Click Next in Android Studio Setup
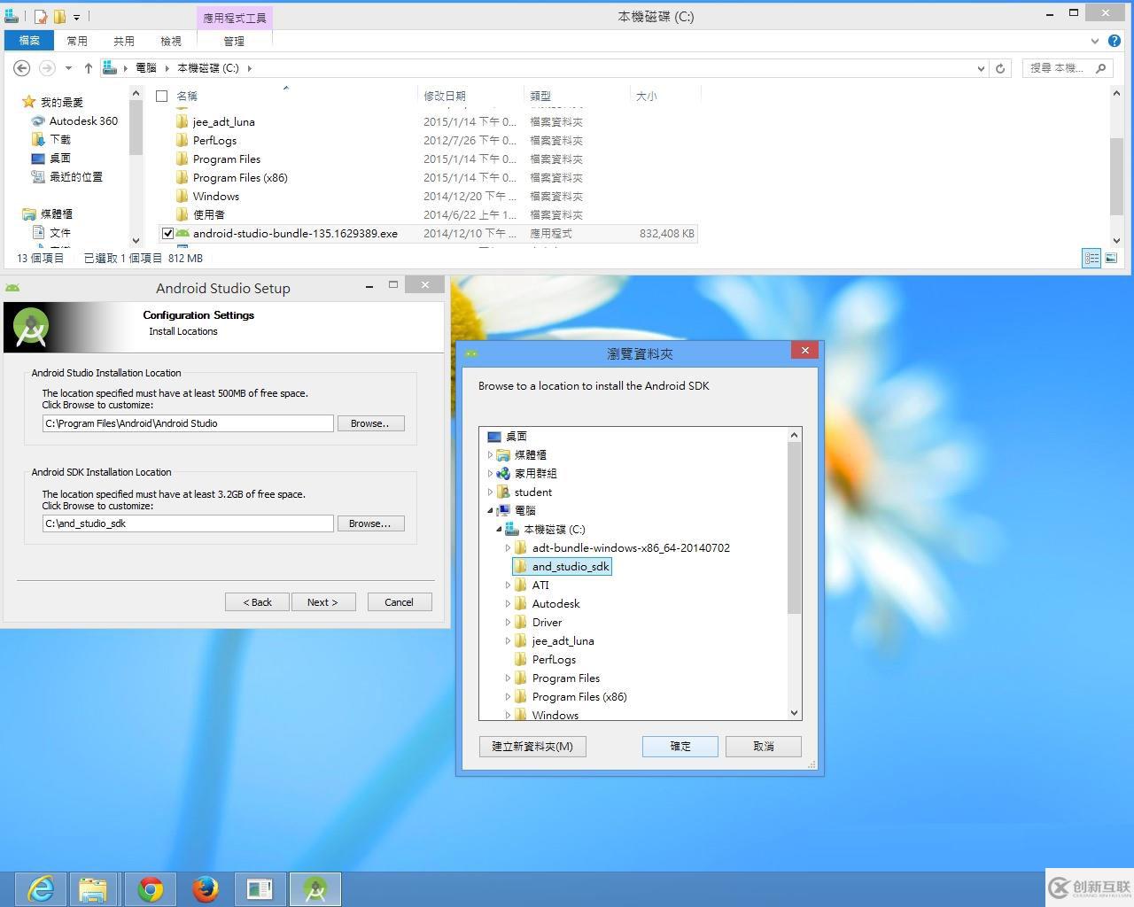This screenshot has height=907, width=1134. (x=323, y=601)
